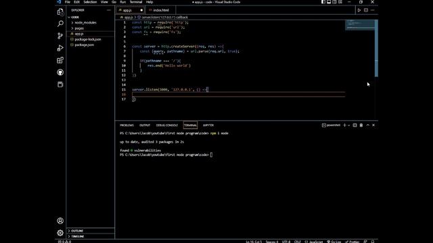Toggle primary sidebar layout icon in title bar

click(323, 2)
